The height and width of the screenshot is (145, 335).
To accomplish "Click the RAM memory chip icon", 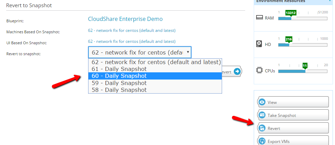I will coord(259,17).
